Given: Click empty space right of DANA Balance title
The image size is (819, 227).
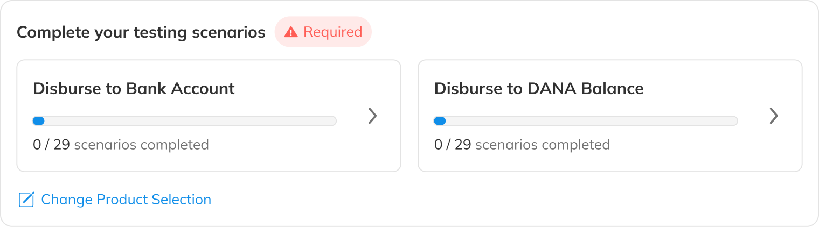Looking at the screenshot, I should (717, 89).
